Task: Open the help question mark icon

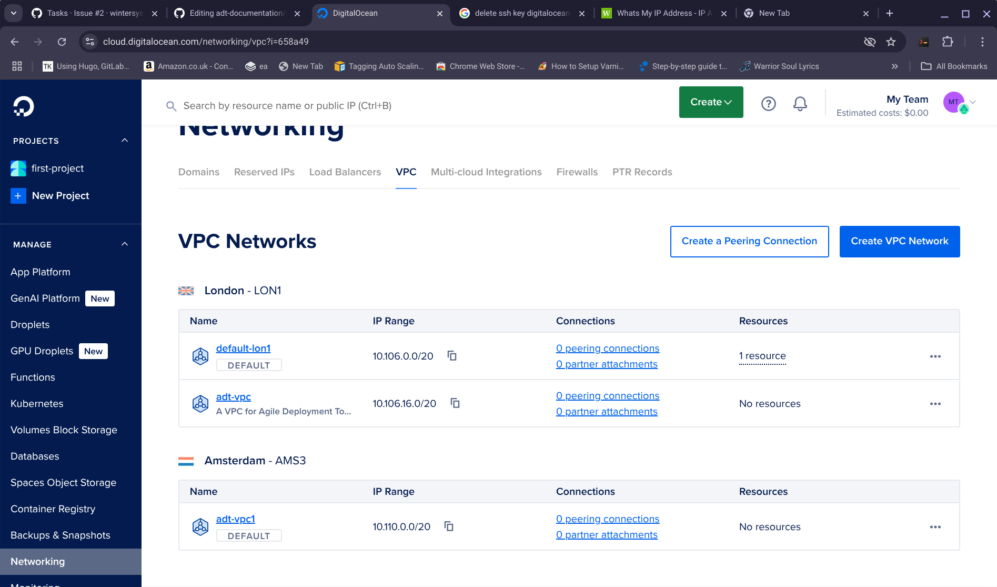Action: [x=768, y=104]
